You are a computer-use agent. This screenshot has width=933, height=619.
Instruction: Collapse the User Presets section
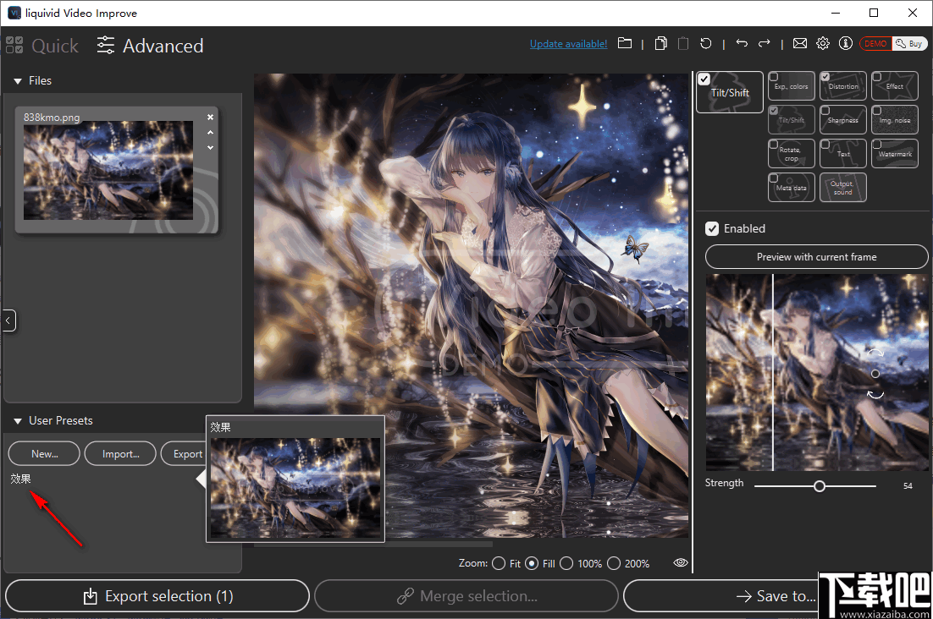tap(19, 420)
